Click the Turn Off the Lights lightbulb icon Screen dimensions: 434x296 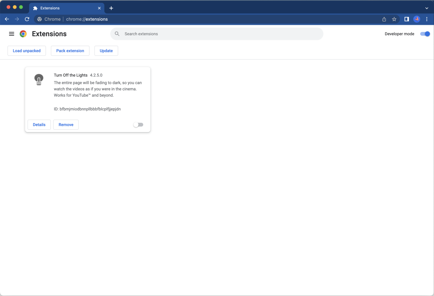39,79
